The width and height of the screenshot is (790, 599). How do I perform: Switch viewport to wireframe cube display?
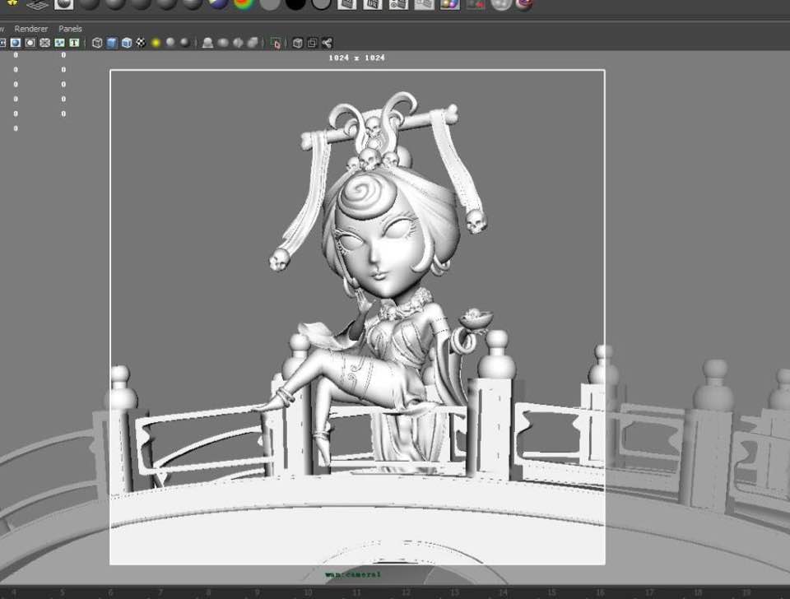point(97,43)
